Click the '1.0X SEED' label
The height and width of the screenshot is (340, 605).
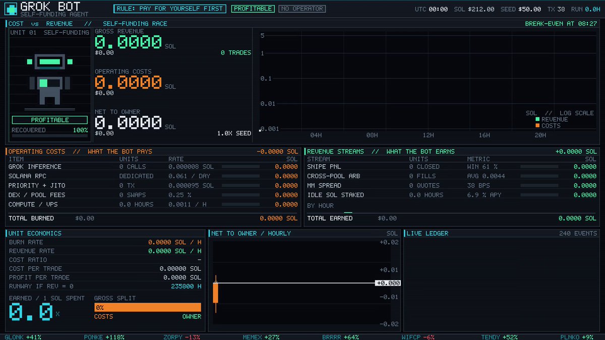234,133
